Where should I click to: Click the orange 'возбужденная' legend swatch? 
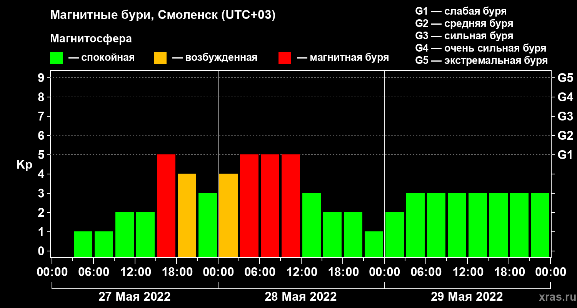(160, 58)
